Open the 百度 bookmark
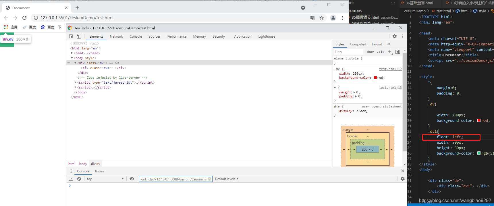 29,27
